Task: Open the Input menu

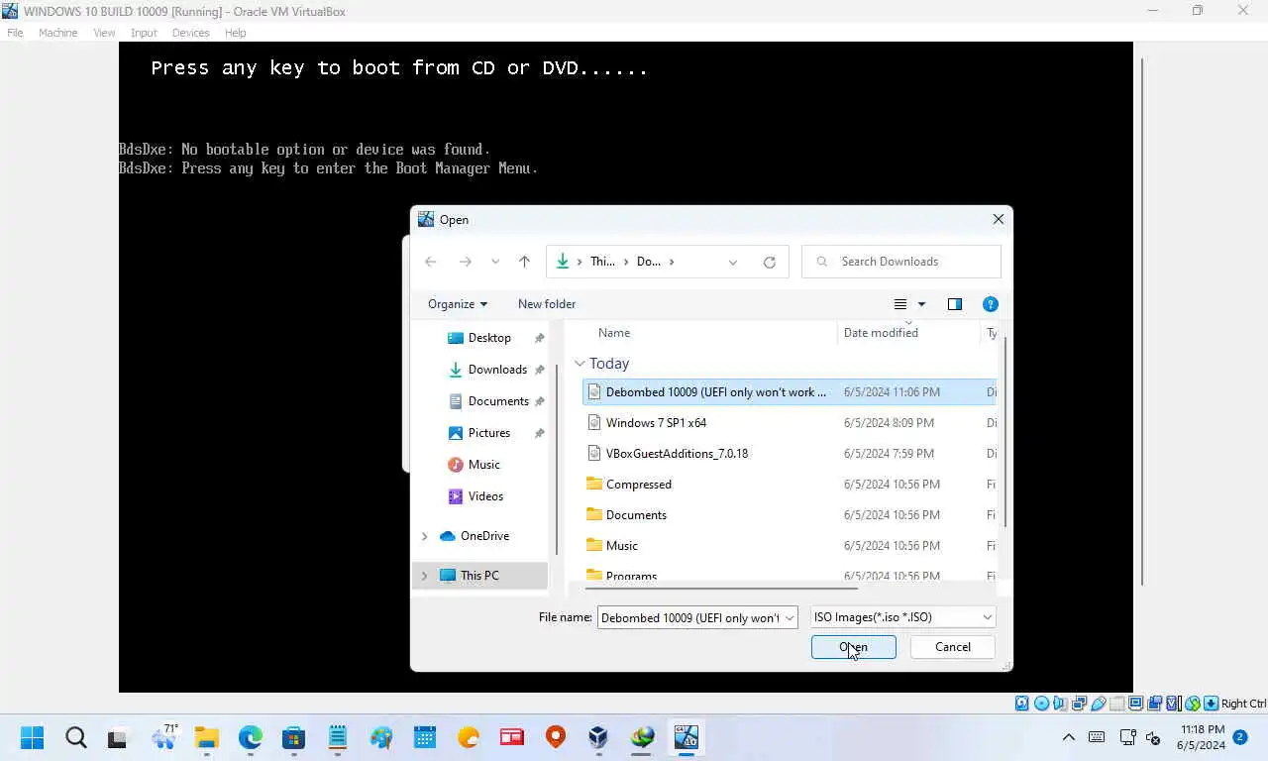Action: pyautogui.click(x=144, y=33)
